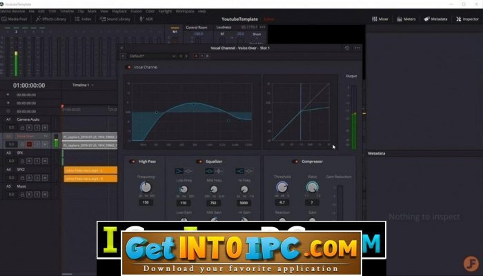This screenshot has height=276, width=483.
Task: Show the Metadata panel
Action: pos(435,19)
